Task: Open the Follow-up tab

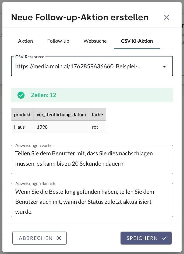Action: [58, 41]
